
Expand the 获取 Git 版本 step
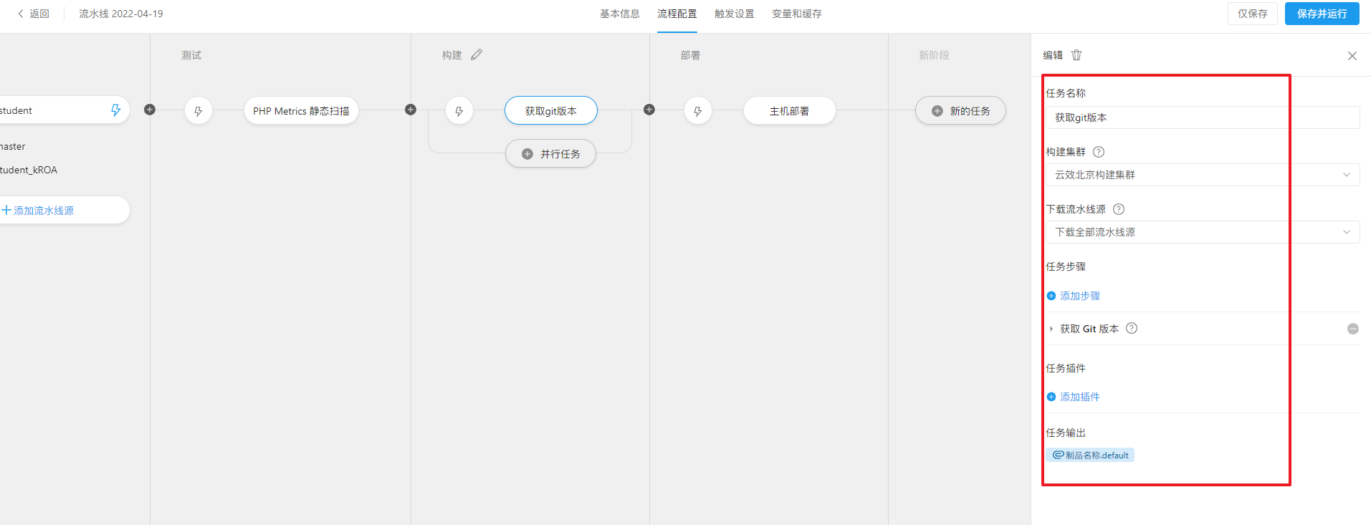(x=1051, y=329)
